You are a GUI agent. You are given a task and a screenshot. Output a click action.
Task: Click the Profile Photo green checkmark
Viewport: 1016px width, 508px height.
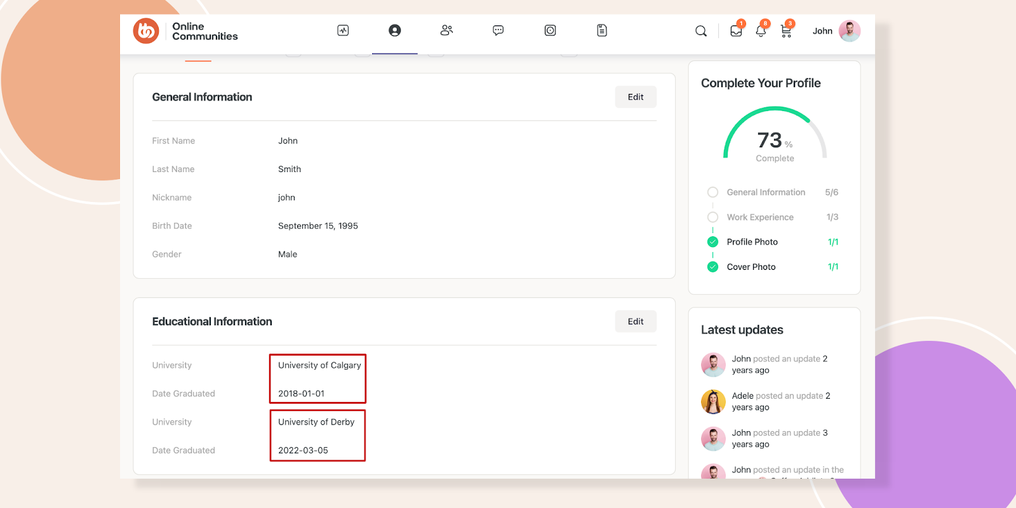(x=712, y=242)
